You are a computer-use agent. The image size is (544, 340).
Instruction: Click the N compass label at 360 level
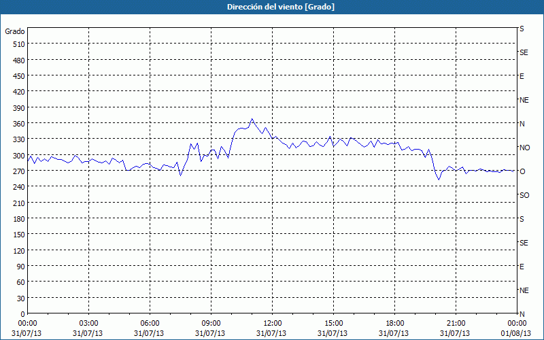tap(522, 124)
